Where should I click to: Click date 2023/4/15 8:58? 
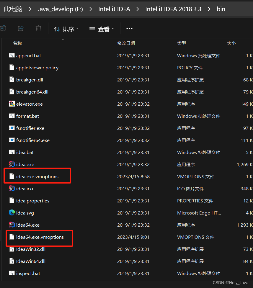click(x=133, y=176)
